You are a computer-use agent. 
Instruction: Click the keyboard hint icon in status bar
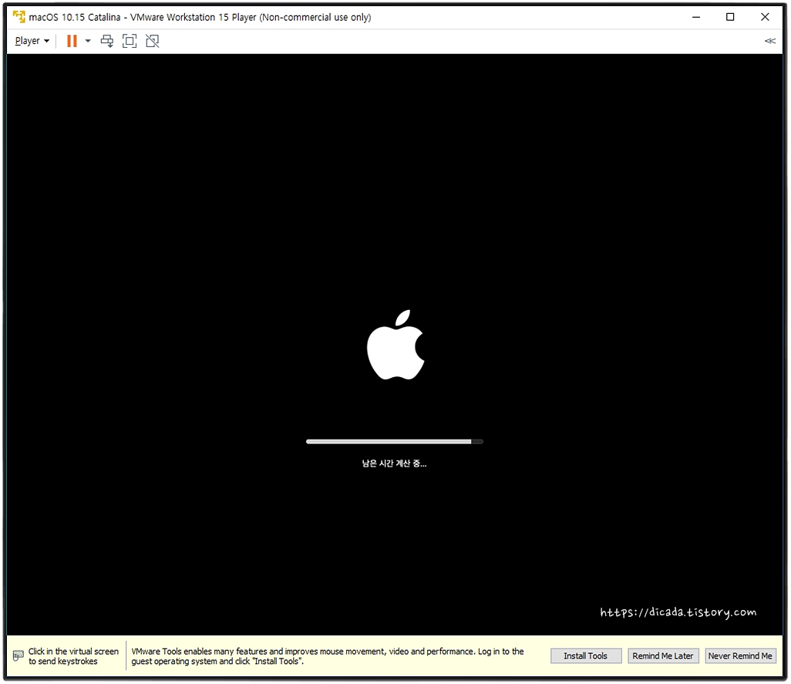19,655
